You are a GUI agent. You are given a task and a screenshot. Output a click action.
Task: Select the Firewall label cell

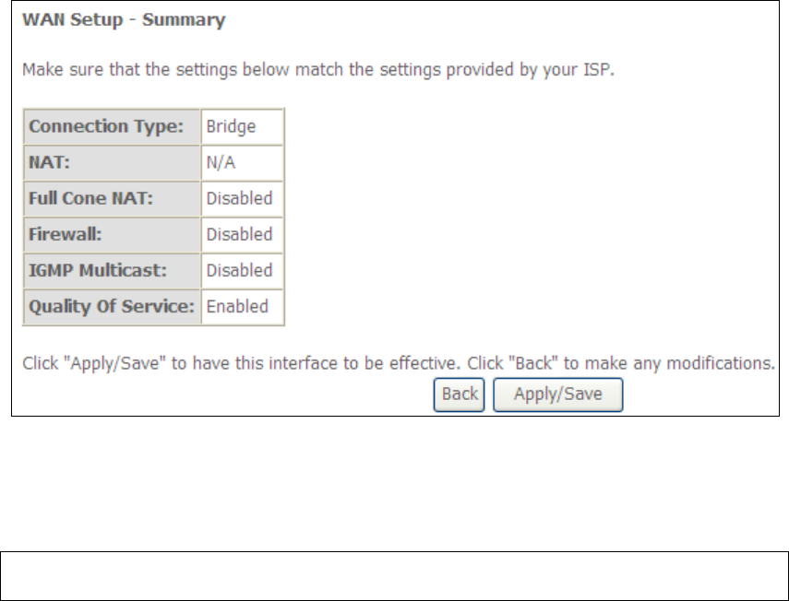point(112,234)
